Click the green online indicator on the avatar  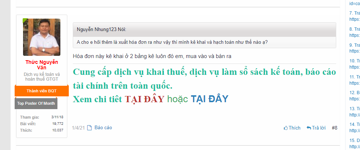coord(25,20)
